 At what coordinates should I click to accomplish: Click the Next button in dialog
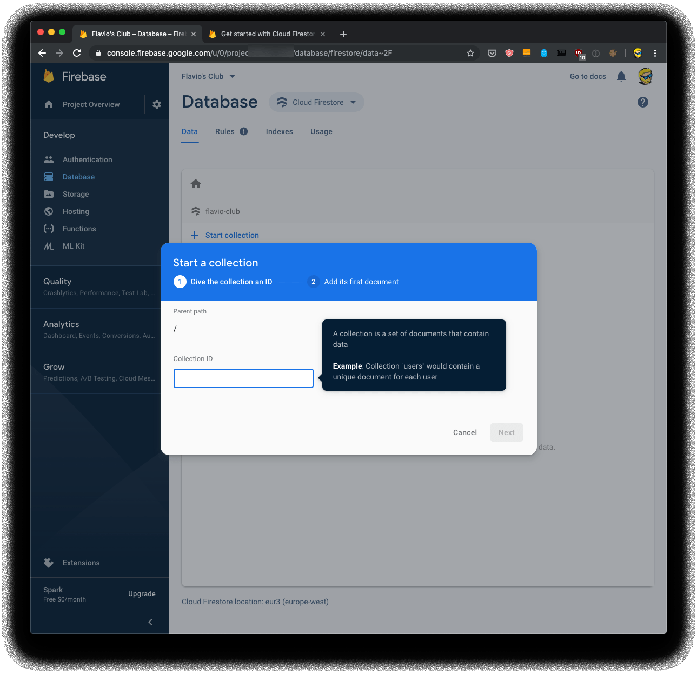click(x=506, y=432)
